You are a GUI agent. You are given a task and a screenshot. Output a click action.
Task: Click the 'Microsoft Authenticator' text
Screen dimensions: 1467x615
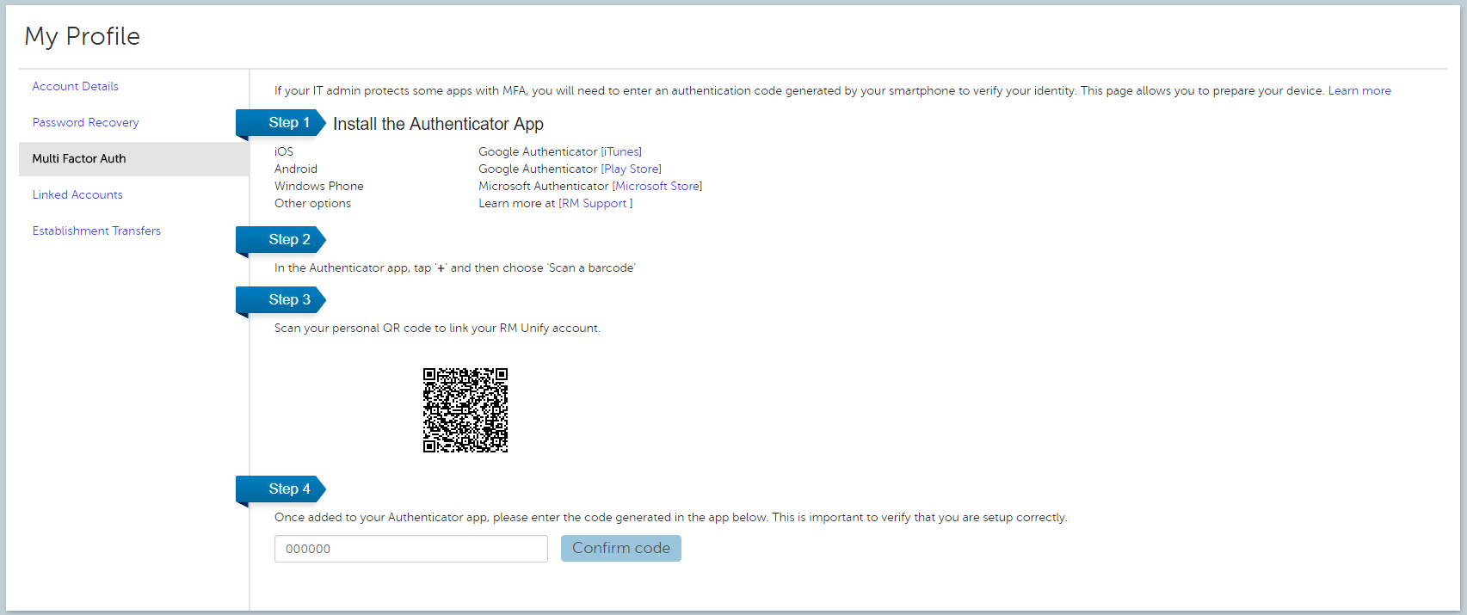[x=544, y=186]
